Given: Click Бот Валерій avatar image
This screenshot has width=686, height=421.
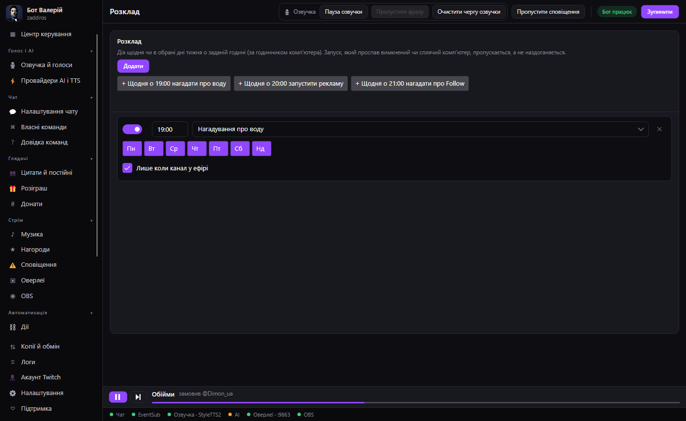Looking at the screenshot, I should click(14, 13).
